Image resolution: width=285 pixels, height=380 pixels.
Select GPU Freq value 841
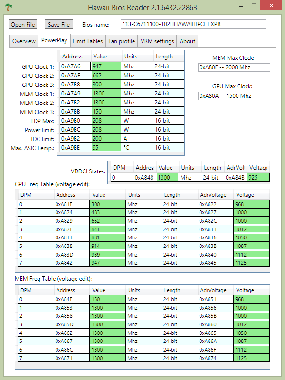[107, 229]
